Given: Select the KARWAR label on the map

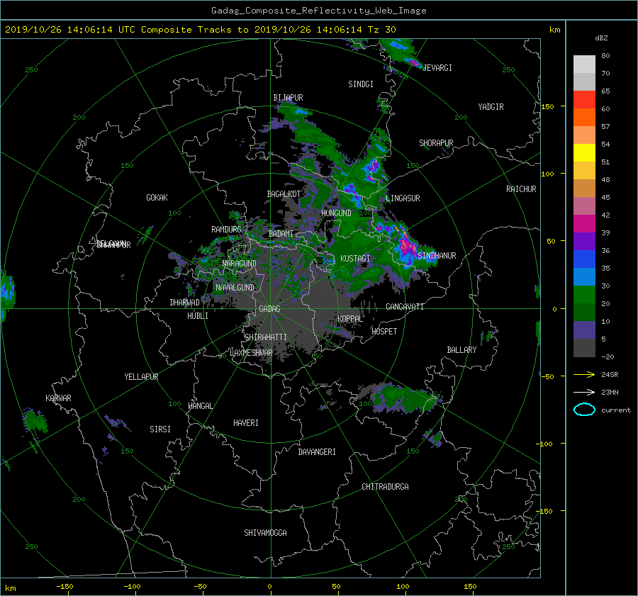Looking at the screenshot, I should (x=58, y=398).
